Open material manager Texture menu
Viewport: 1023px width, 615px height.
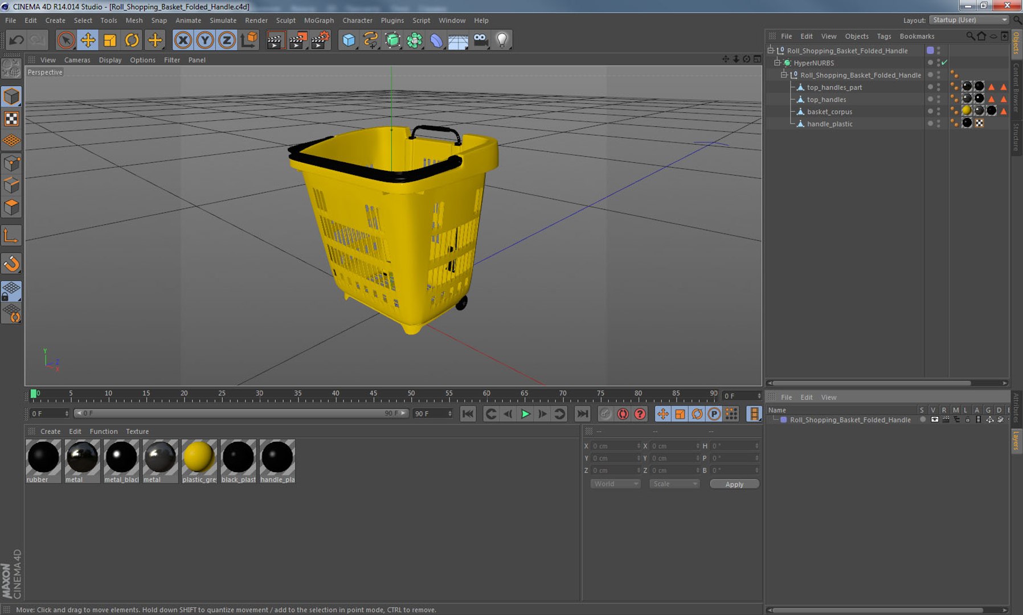tap(137, 432)
